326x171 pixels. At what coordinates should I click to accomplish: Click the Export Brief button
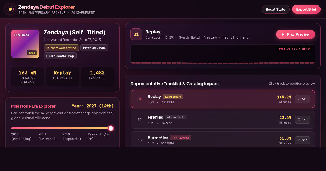[306, 9]
